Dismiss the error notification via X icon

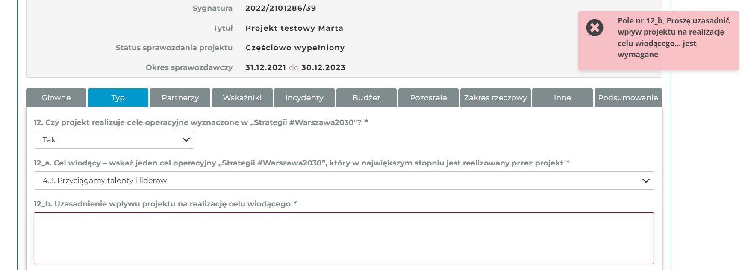(595, 28)
